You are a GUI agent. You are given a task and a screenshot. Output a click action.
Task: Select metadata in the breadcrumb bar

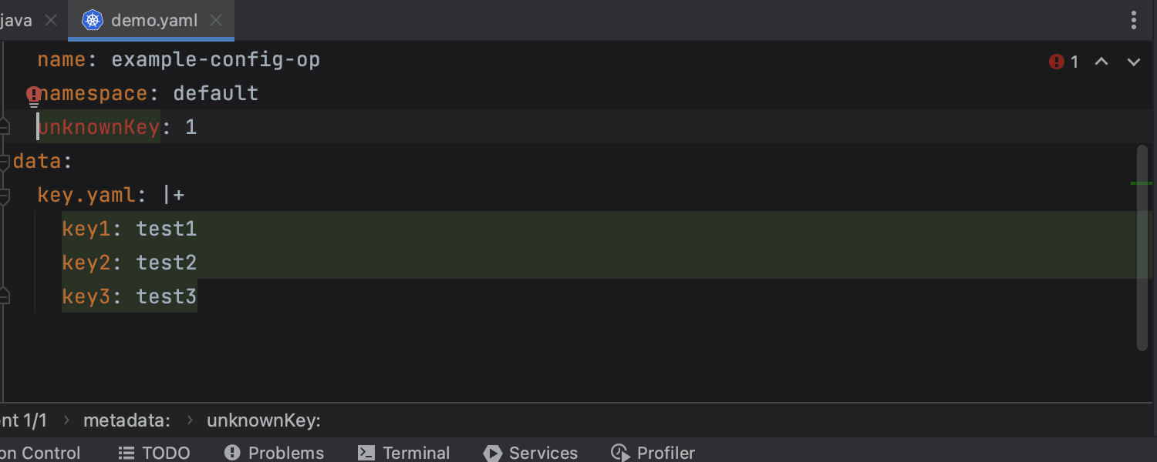(x=126, y=420)
